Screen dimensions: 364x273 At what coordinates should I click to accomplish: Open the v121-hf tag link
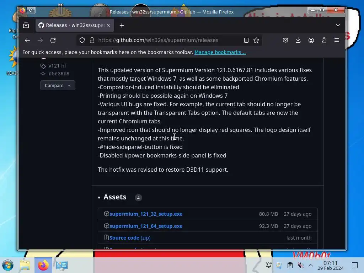pyautogui.click(x=57, y=66)
